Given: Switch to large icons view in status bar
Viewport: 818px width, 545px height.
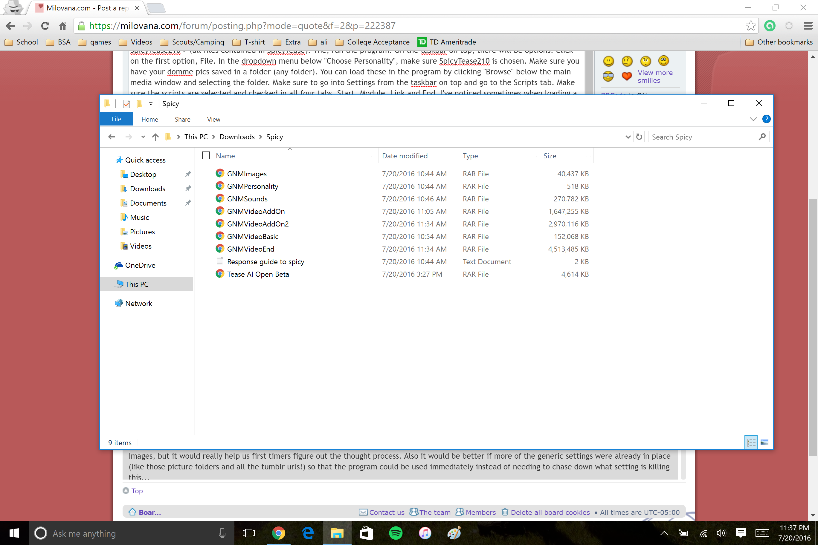Looking at the screenshot, I should coord(764,442).
